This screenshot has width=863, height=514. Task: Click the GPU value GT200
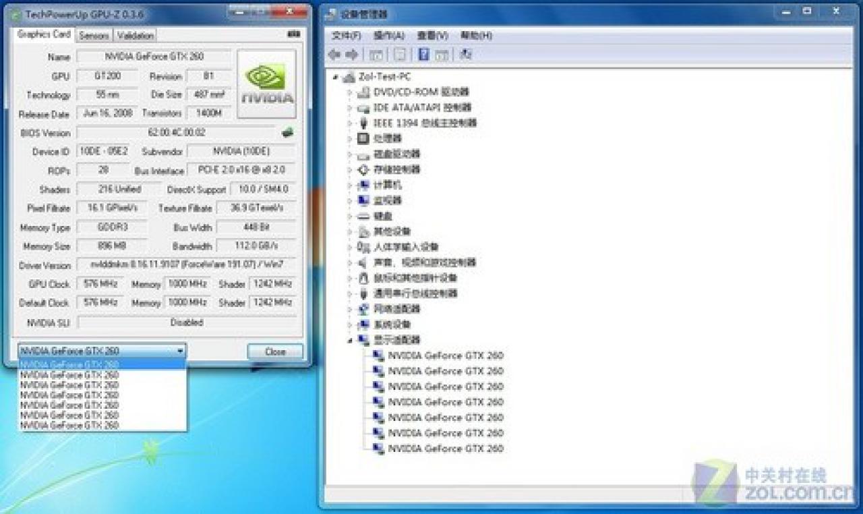[108, 76]
